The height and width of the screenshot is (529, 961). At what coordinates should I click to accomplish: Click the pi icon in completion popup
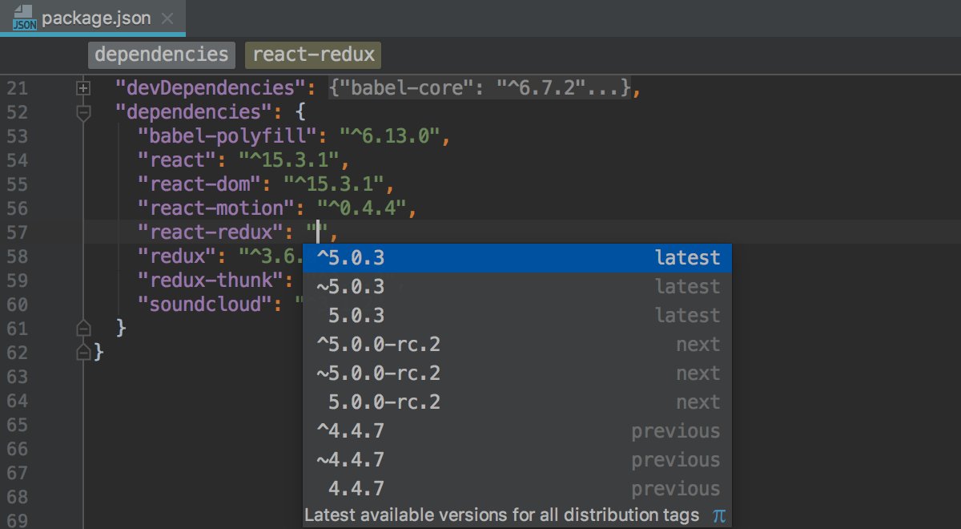718,515
